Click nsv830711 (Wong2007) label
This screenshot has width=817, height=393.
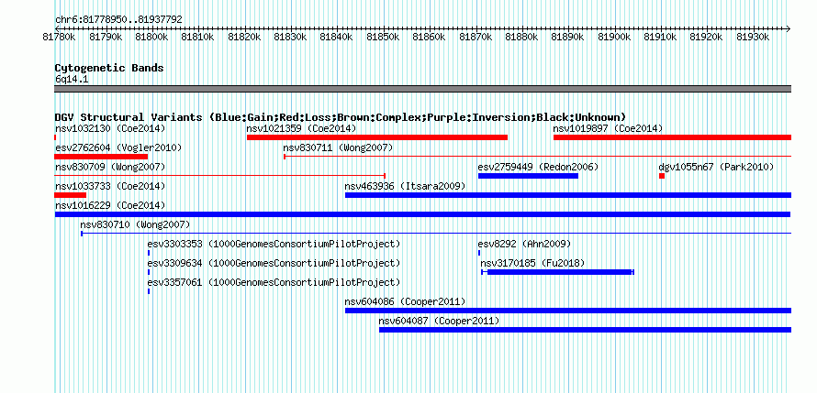[338, 148]
